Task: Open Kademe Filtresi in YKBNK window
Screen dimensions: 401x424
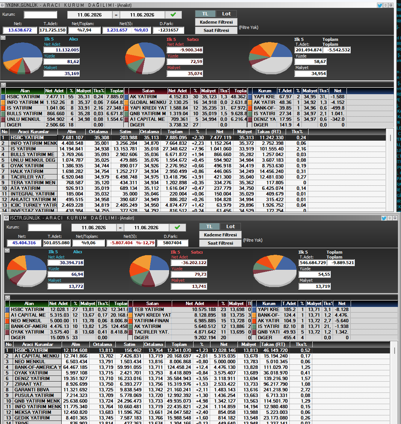Action: pyautogui.click(x=216, y=22)
